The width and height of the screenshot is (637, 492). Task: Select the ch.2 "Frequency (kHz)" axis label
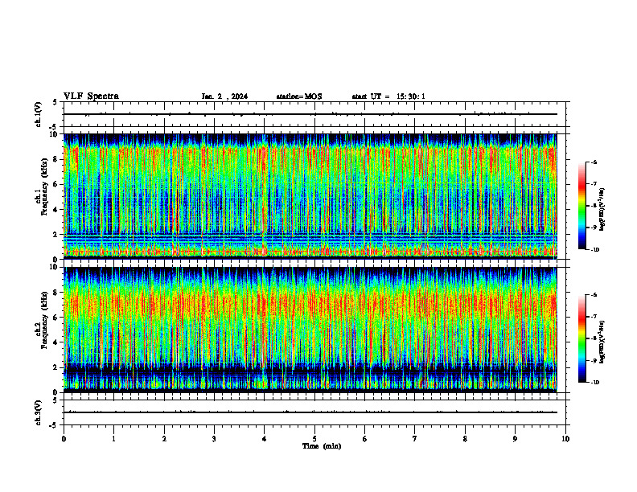coord(43,320)
